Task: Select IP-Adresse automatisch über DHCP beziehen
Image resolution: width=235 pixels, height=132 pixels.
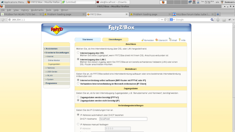Action: click(78, 115)
